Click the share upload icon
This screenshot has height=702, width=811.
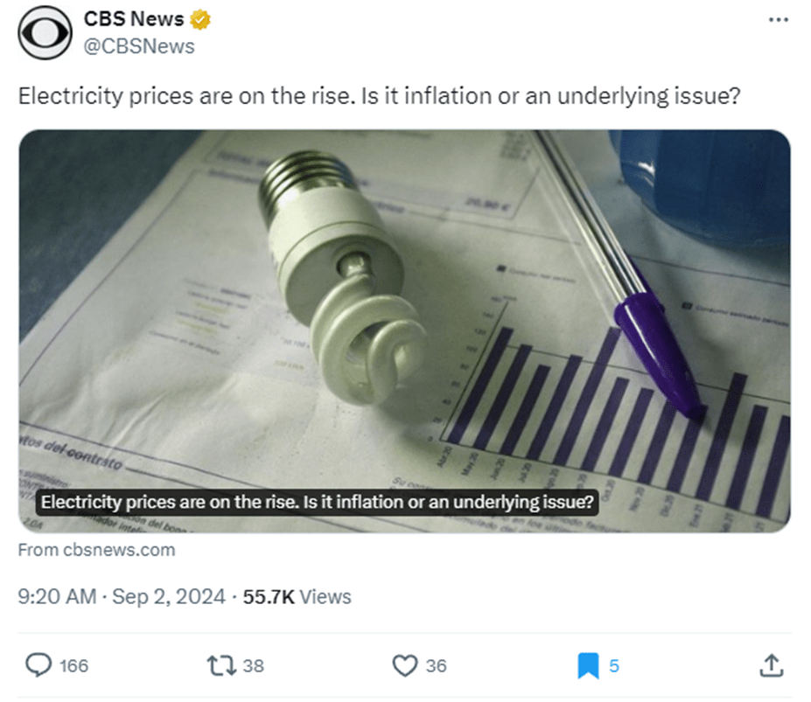[x=771, y=666]
